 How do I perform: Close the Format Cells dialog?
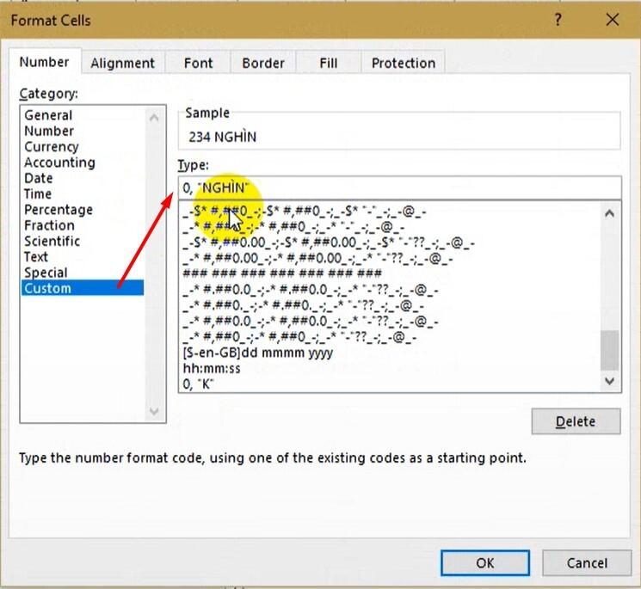(612, 19)
